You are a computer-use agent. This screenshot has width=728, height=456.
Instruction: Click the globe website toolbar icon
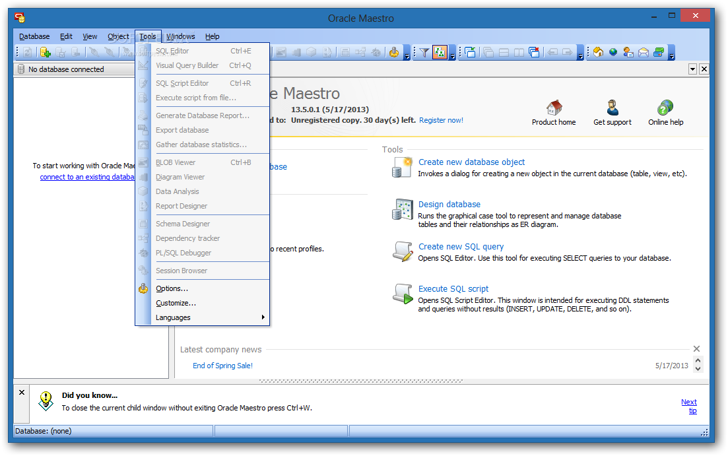coord(613,53)
